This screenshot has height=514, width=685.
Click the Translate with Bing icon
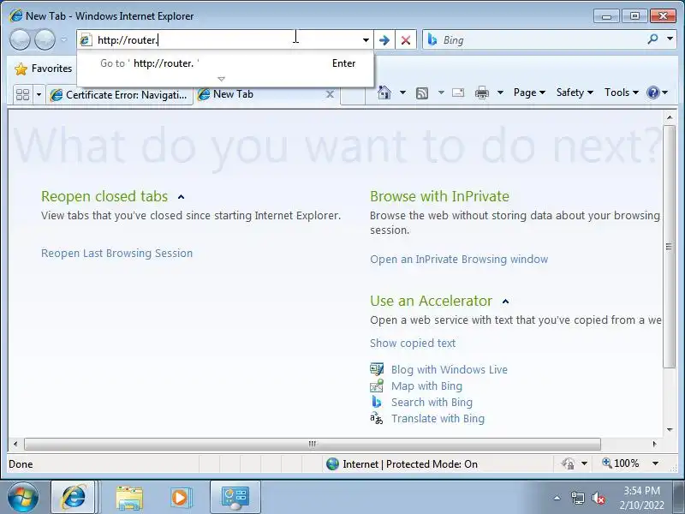point(377,418)
